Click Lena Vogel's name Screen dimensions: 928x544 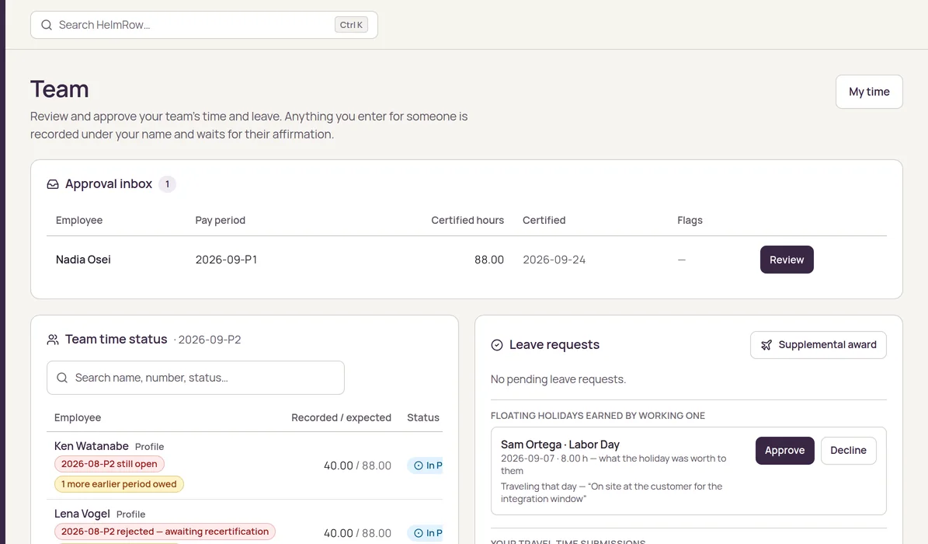[82, 514]
